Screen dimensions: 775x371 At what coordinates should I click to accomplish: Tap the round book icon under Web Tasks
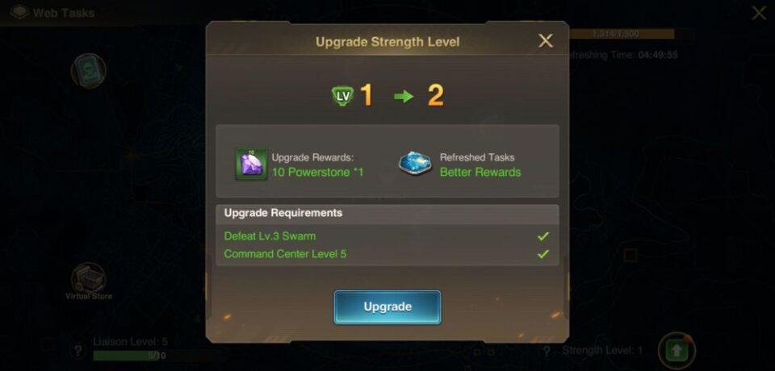[89, 71]
